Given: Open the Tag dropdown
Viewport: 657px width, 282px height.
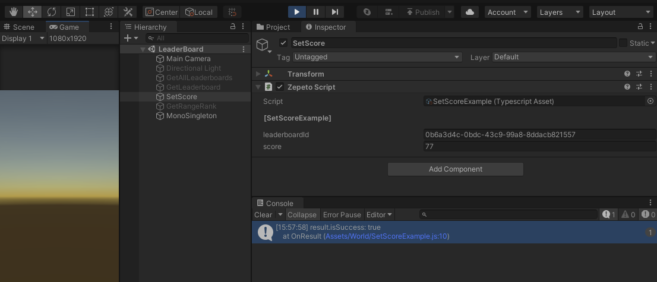Looking at the screenshot, I should click(x=377, y=57).
